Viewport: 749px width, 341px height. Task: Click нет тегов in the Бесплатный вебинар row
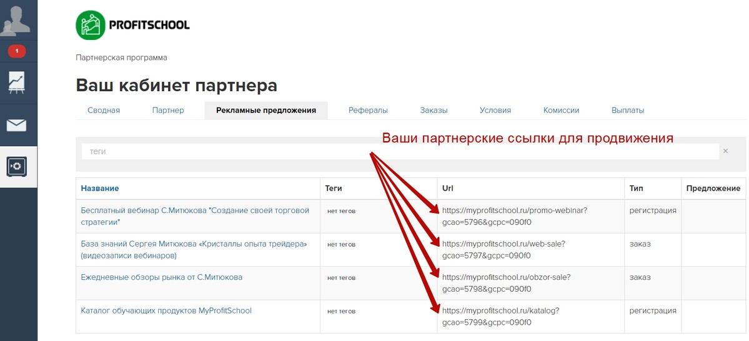[341, 210]
